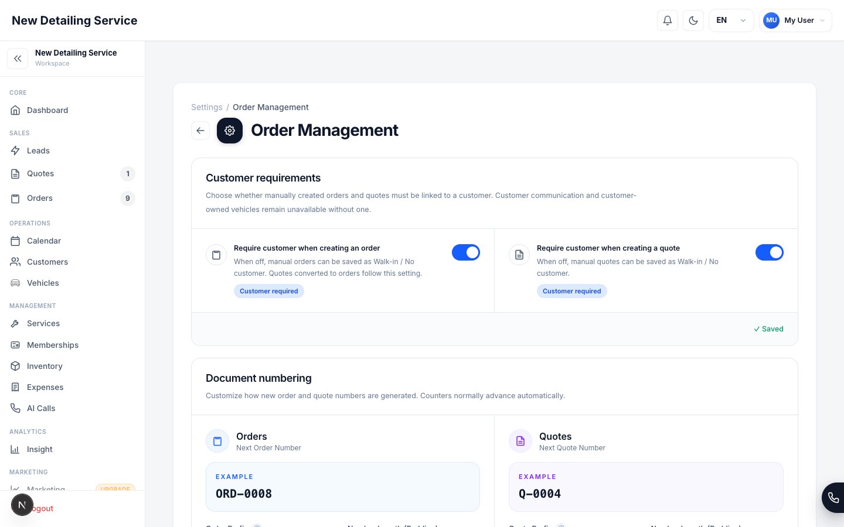Click the Expenses receipt icon
This screenshot has height=527, width=844.
(15, 387)
